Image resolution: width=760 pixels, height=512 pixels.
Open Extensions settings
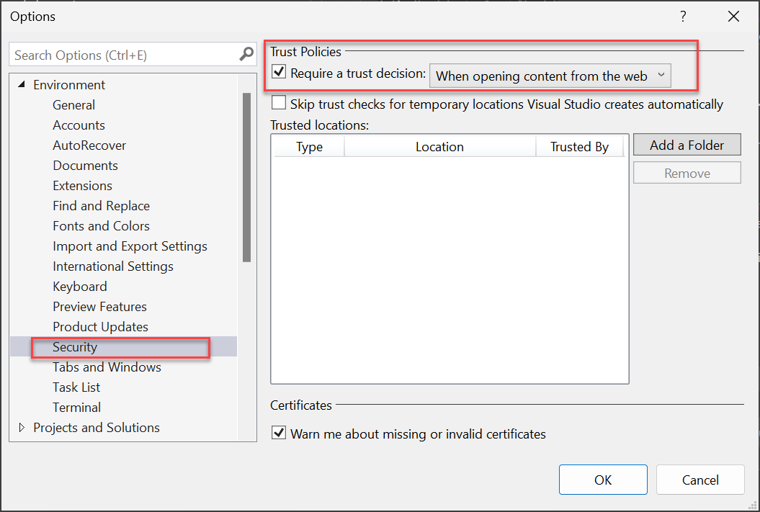coord(82,186)
